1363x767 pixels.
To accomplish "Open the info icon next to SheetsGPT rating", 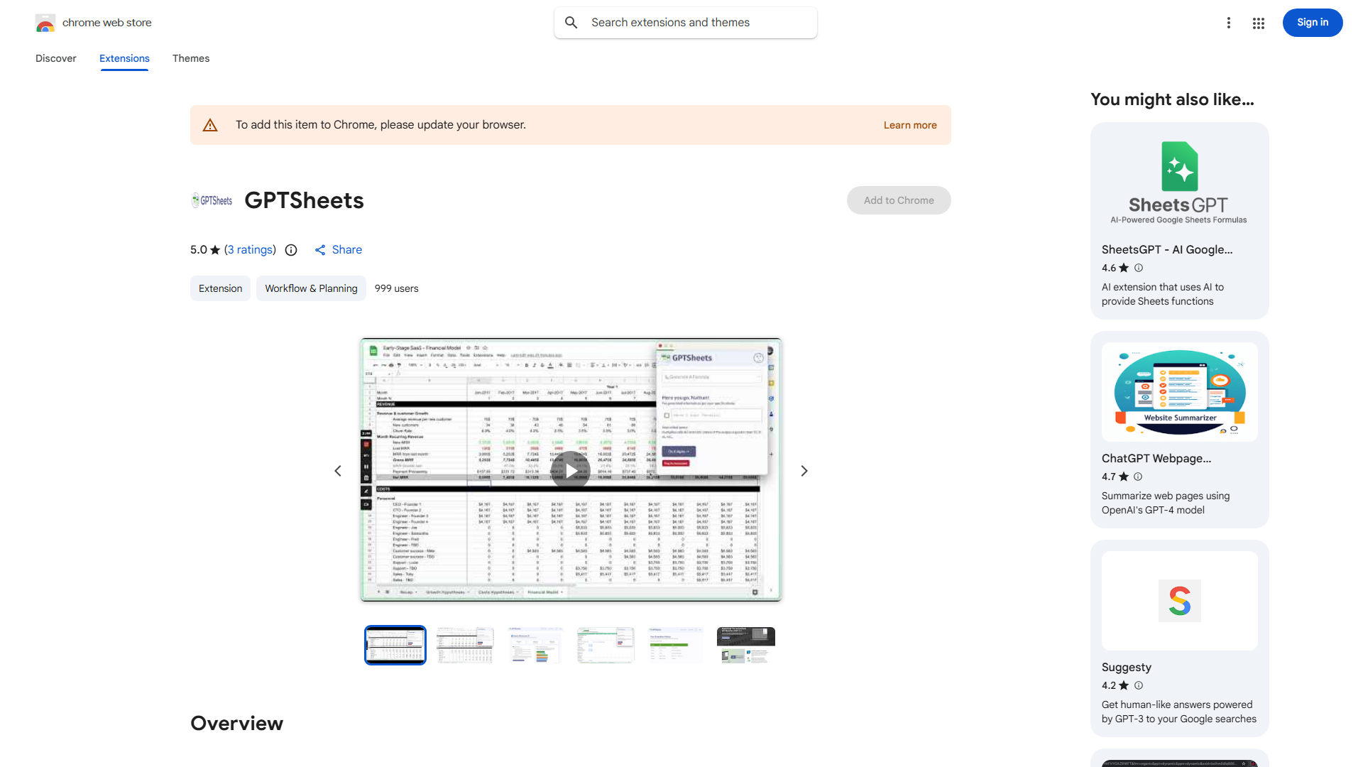I will pos(1139,268).
